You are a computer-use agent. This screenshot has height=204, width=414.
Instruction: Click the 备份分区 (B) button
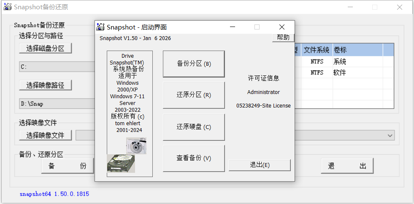(x=194, y=64)
